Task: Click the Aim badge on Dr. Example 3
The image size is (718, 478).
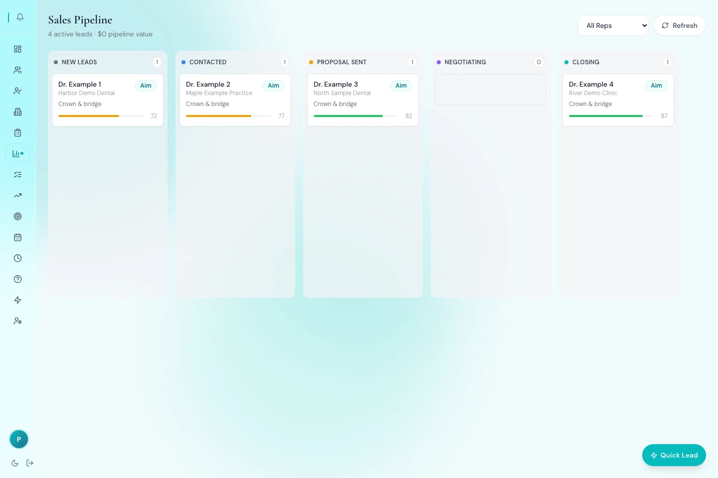Action: tap(401, 86)
